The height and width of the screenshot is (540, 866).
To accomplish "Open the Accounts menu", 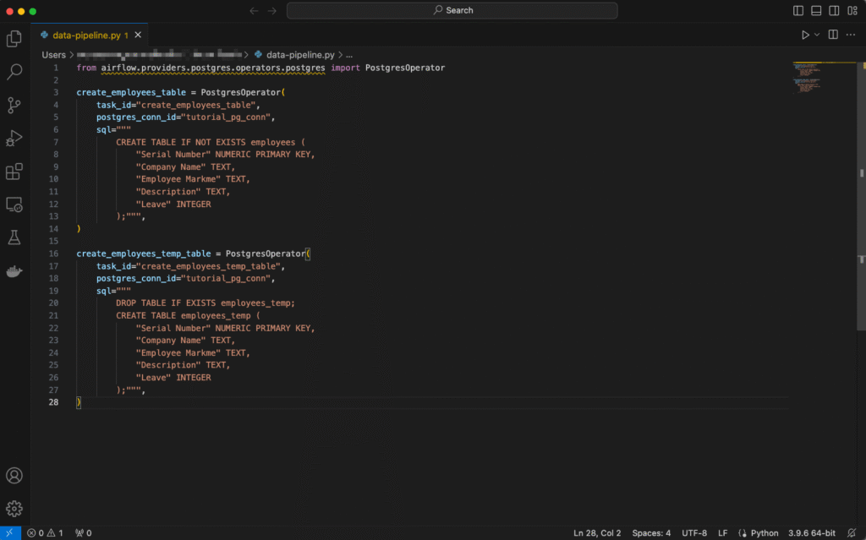I will [x=14, y=476].
